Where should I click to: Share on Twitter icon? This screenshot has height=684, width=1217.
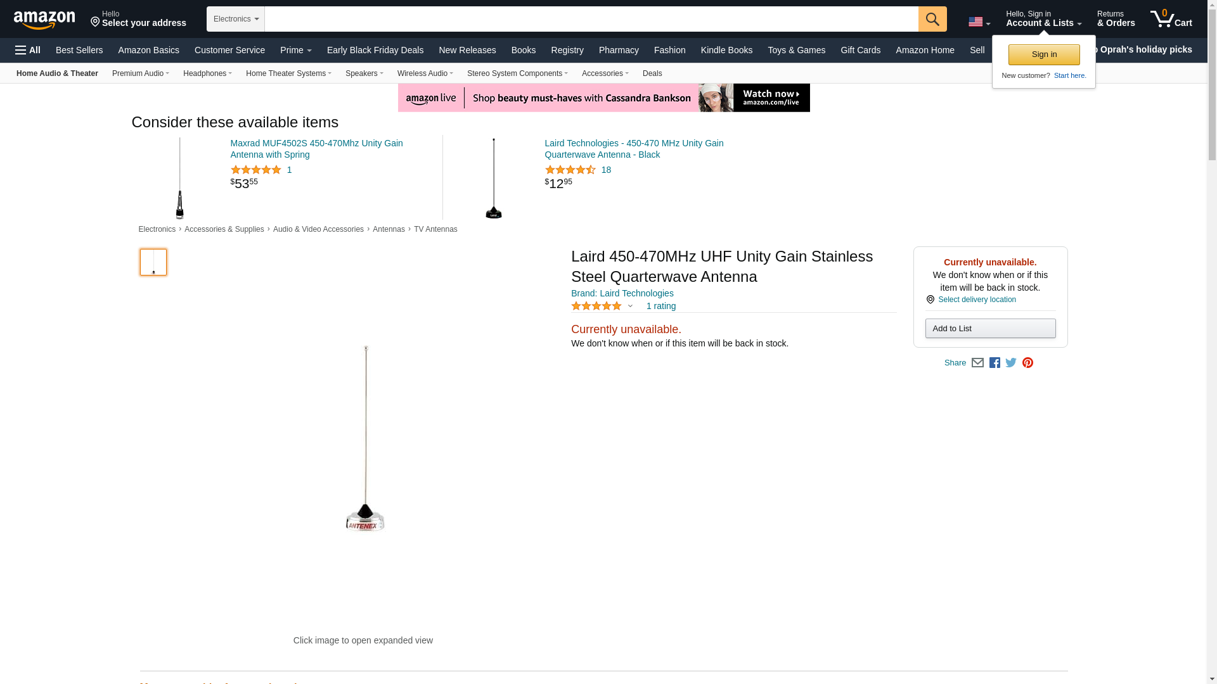click(1011, 363)
